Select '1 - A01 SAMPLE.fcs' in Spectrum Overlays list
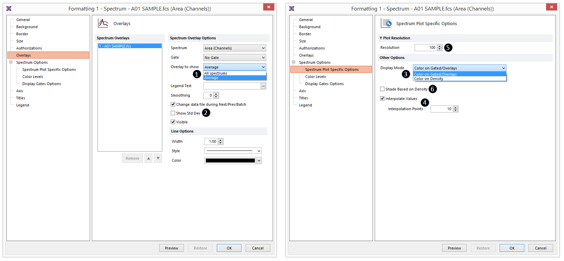Viewport: 564px width, 261px height. (129, 46)
